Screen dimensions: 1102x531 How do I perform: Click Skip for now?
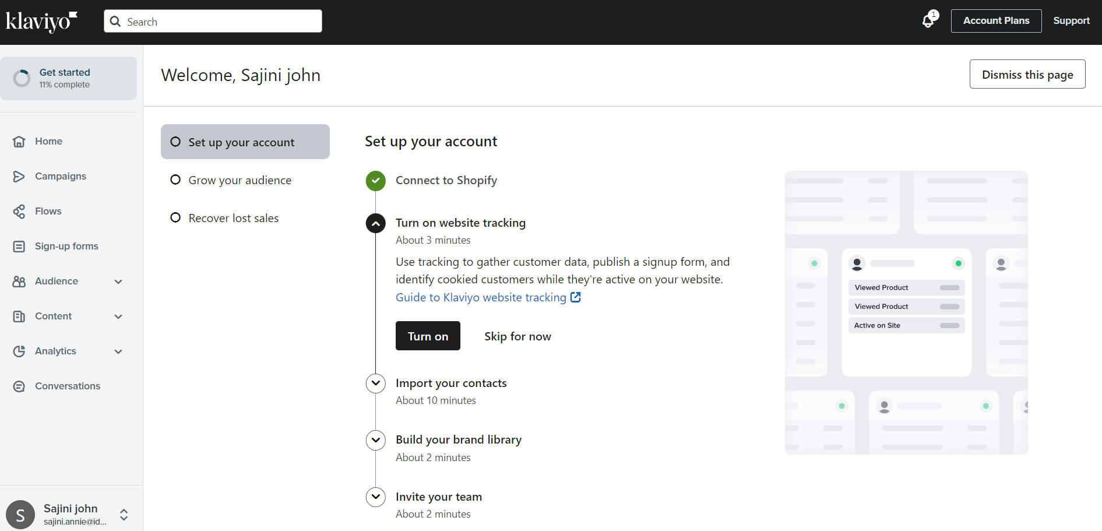[517, 336]
